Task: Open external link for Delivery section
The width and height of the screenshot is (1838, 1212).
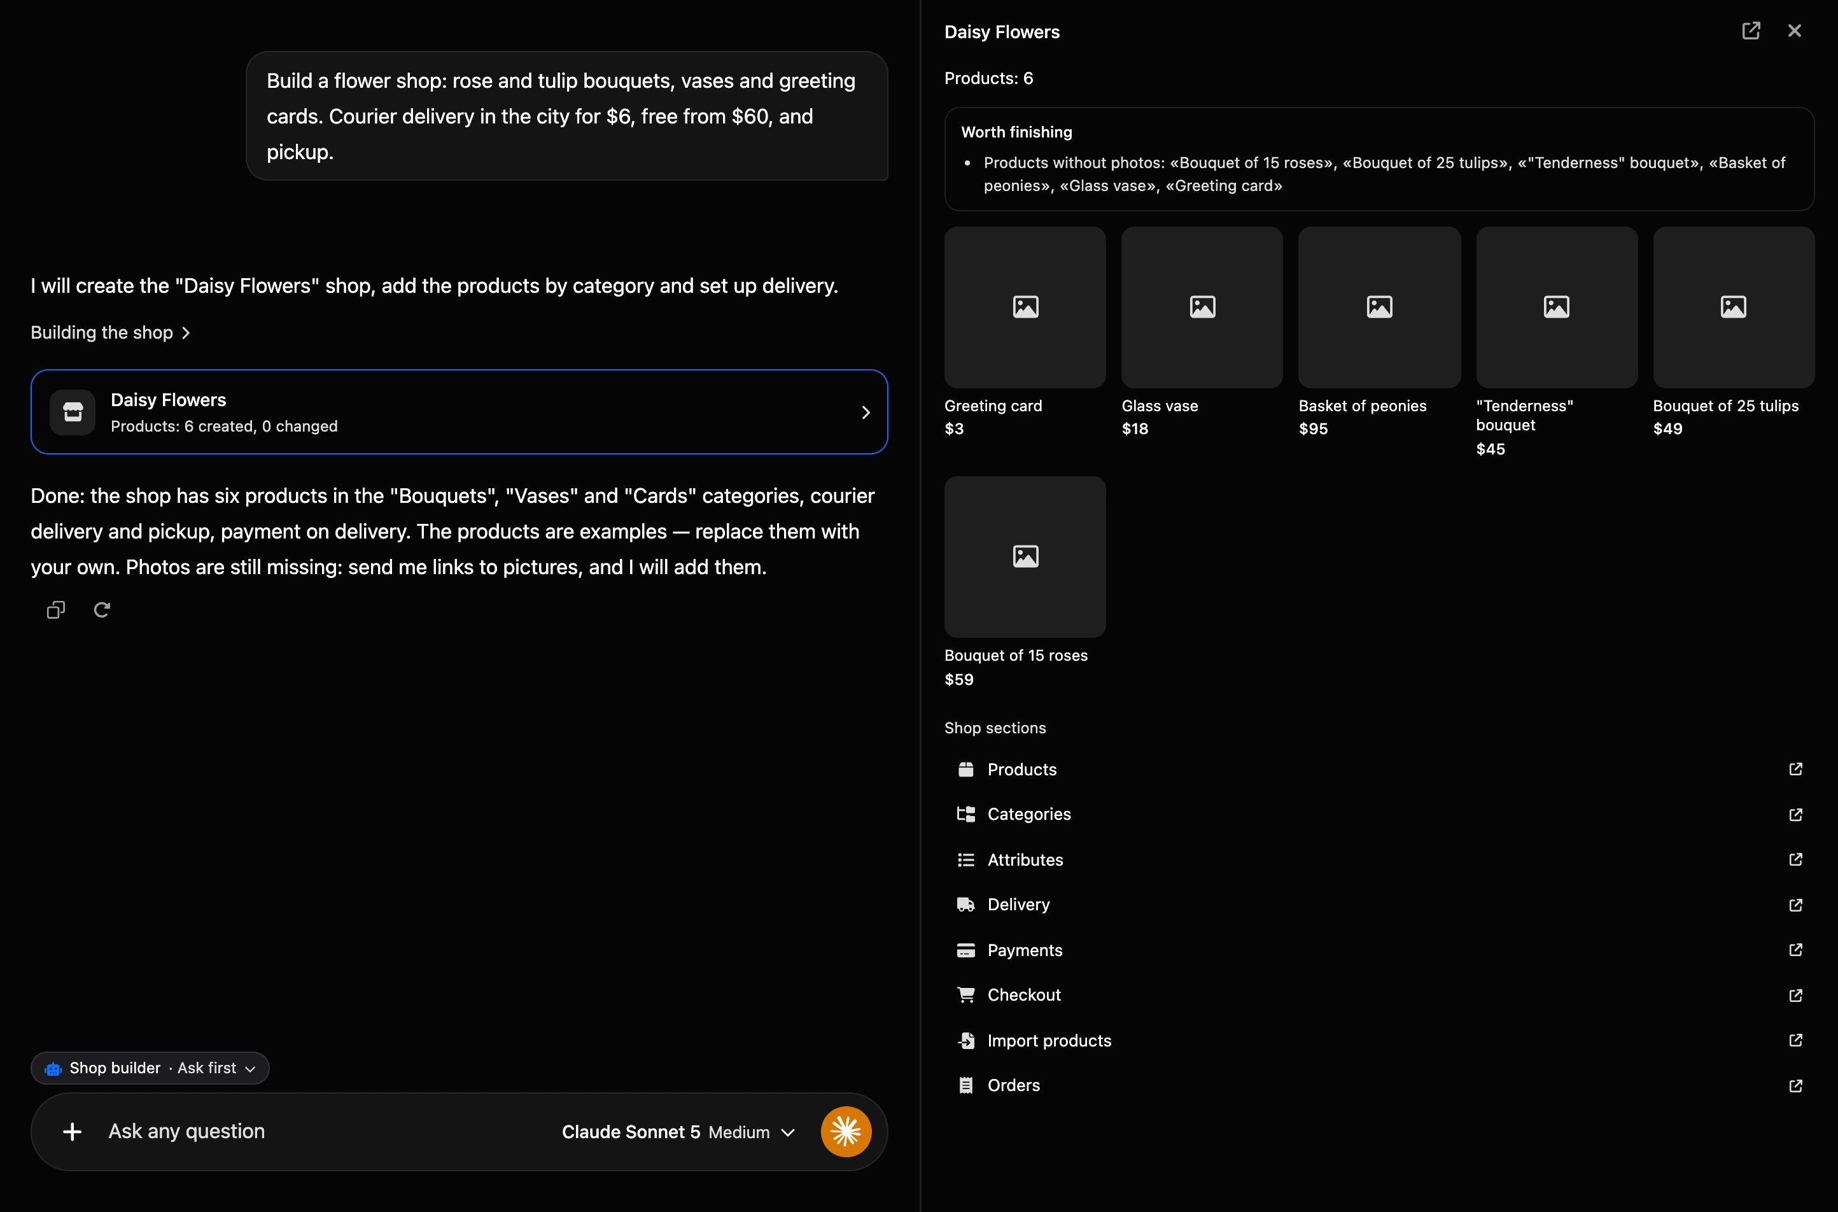Action: [1795, 905]
